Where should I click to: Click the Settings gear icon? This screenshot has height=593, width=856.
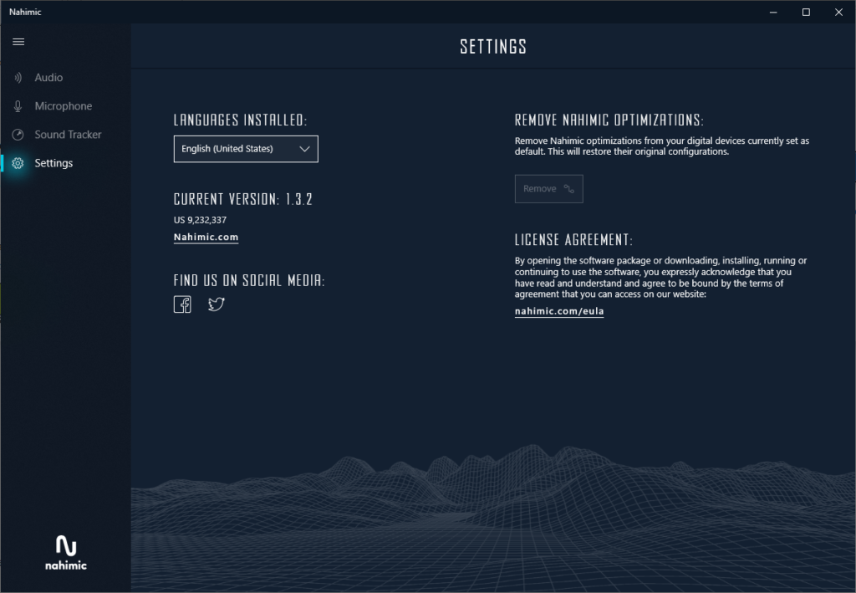18,163
